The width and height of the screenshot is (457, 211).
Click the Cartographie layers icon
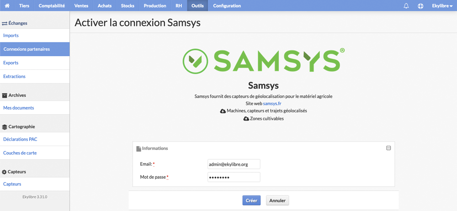point(5,127)
